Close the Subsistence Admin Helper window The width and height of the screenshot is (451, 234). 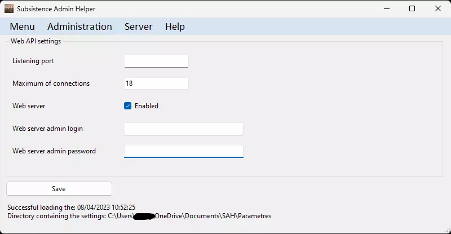438,8
